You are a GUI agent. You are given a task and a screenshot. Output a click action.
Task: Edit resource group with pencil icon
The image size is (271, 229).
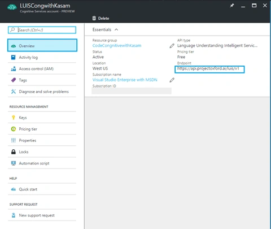coord(172,46)
